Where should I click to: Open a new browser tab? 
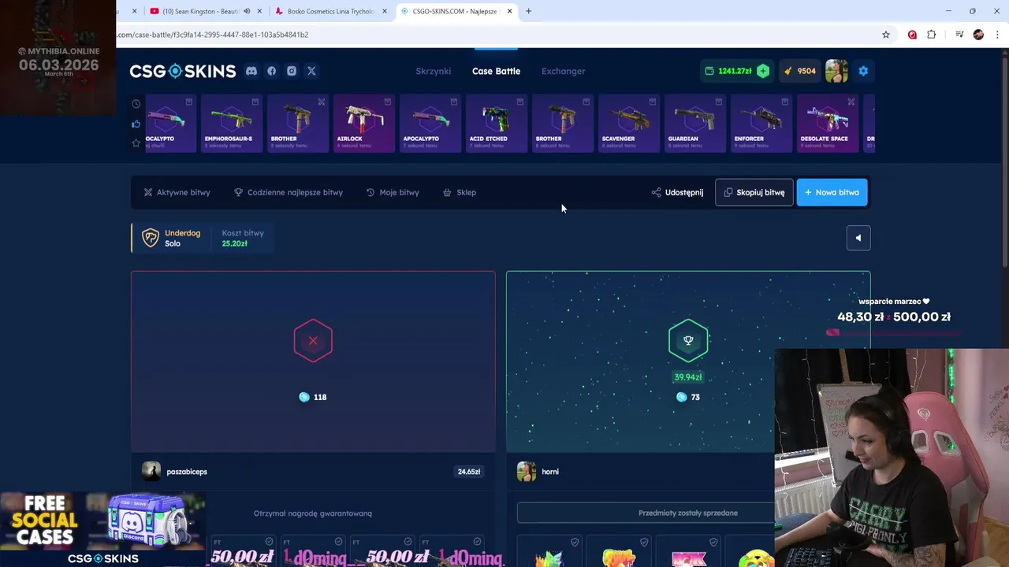tap(529, 11)
